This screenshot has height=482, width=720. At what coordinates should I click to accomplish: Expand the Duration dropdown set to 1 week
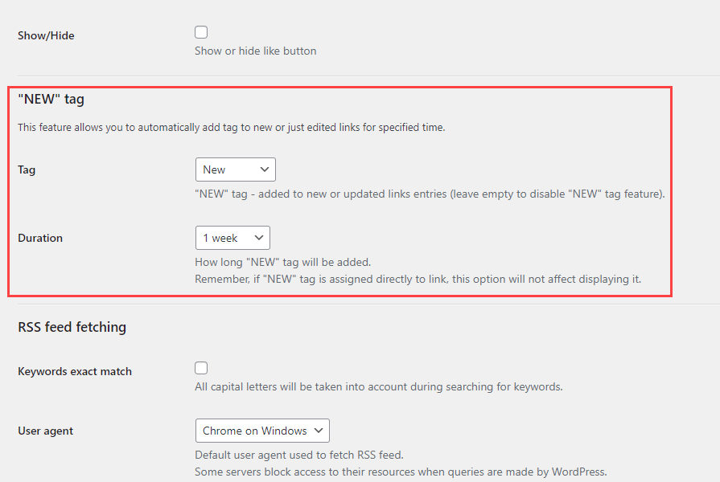(x=232, y=238)
